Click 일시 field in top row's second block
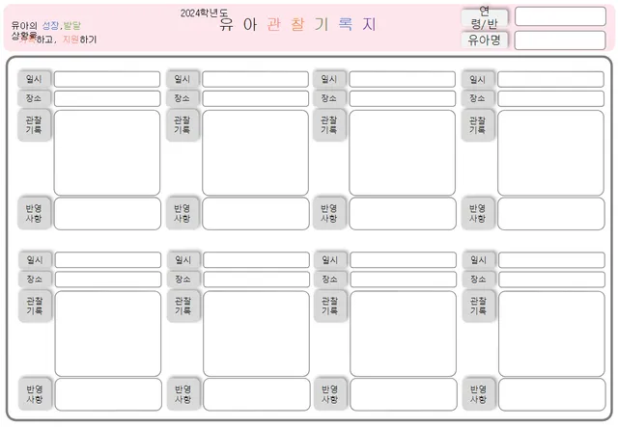618x427 pixels. tap(255, 79)
